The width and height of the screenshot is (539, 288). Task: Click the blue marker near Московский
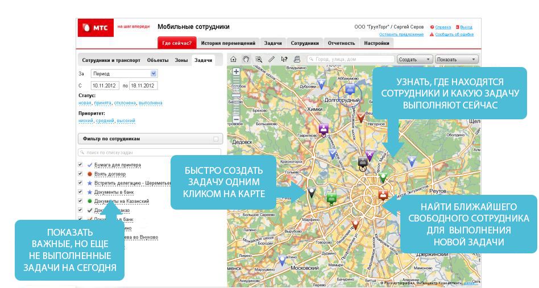click(282, 261)
